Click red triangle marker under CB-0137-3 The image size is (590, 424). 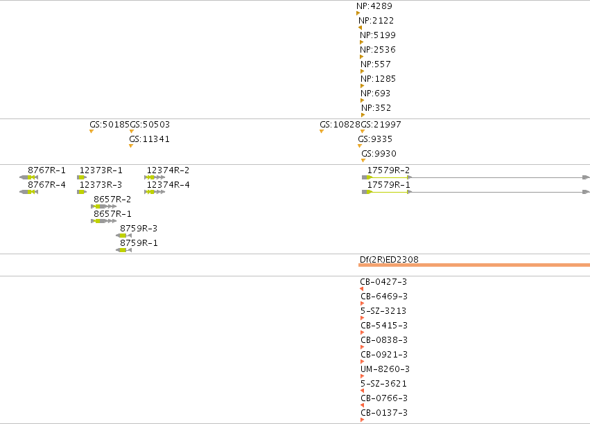[x=363, y=420]
